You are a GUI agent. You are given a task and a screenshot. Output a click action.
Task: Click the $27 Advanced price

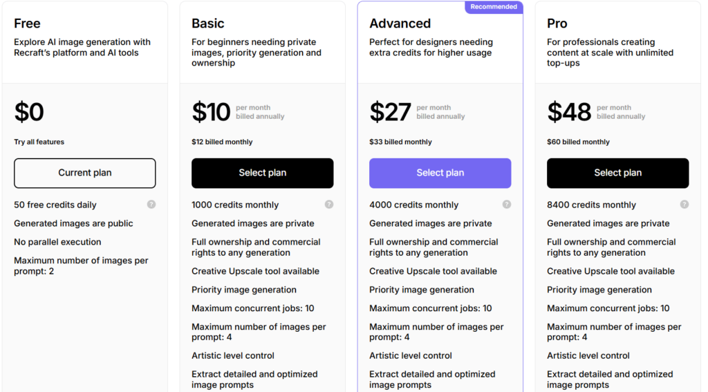[x=390, y=112]
